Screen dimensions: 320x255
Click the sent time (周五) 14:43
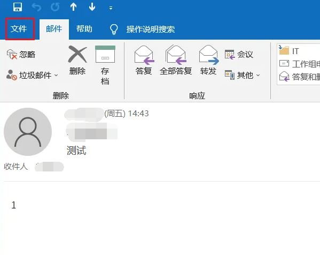pyautogui.click(x=127, y=114)
